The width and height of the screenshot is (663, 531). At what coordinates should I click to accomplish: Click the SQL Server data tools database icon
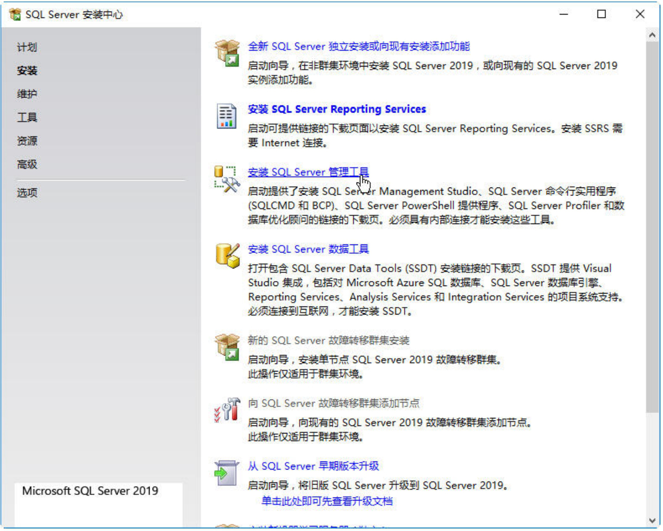click(x=227, y=255)
